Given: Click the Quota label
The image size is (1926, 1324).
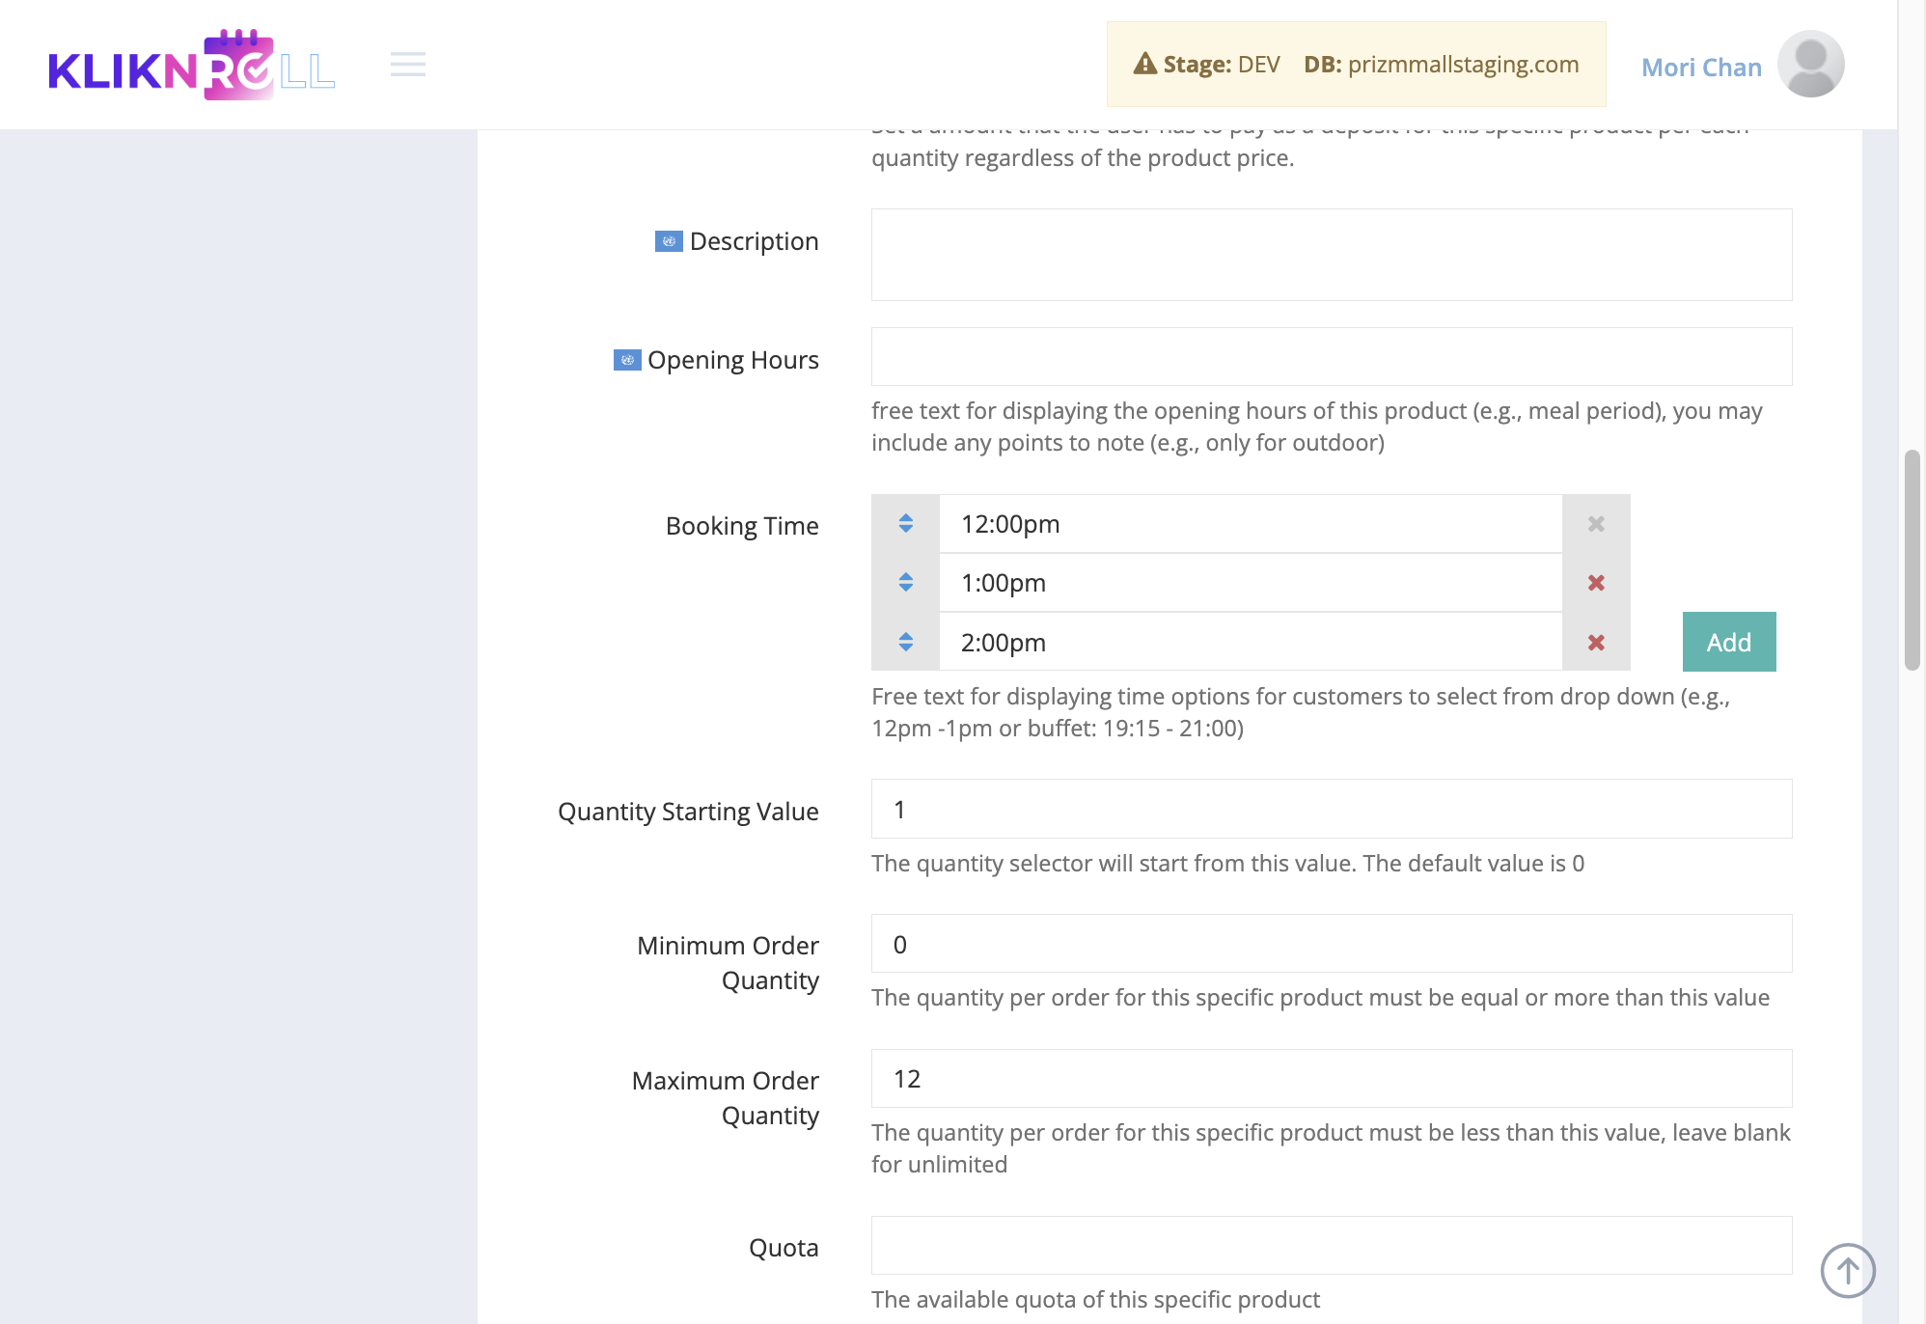Looking at the screenshot, I should [784, 1248].
